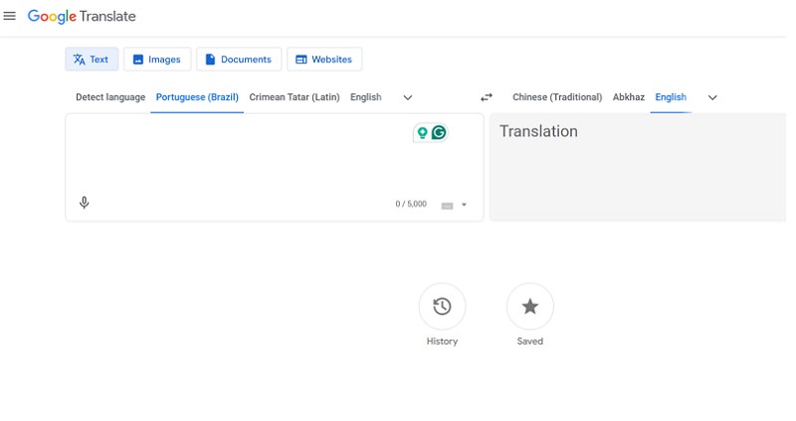
Task: Start voice input with microphone icon
Action: 85,203
